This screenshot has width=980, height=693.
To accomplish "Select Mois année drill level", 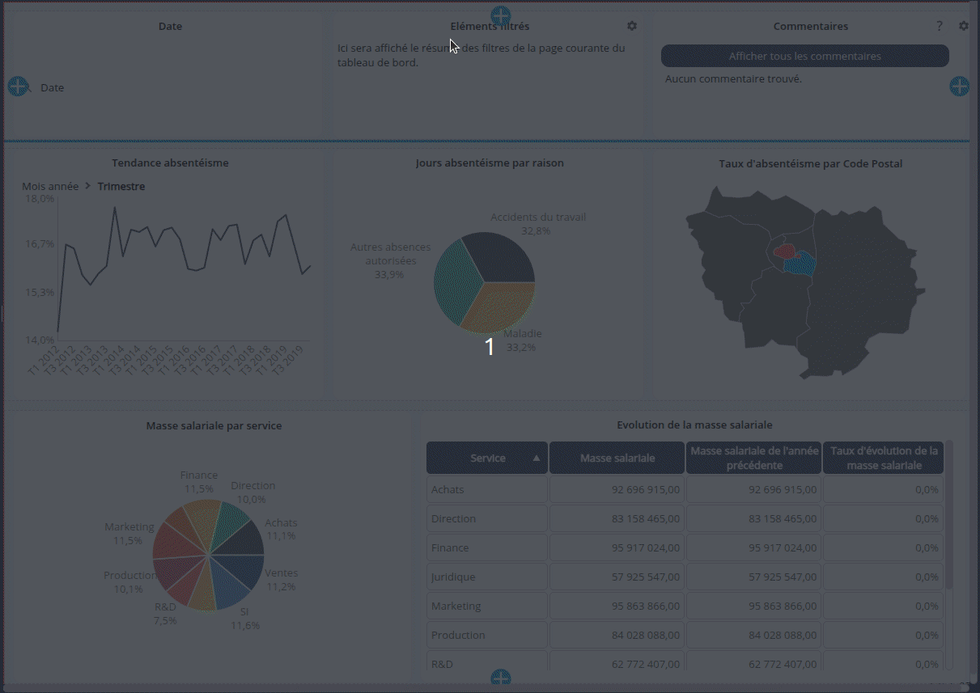I will pos(50,186).
